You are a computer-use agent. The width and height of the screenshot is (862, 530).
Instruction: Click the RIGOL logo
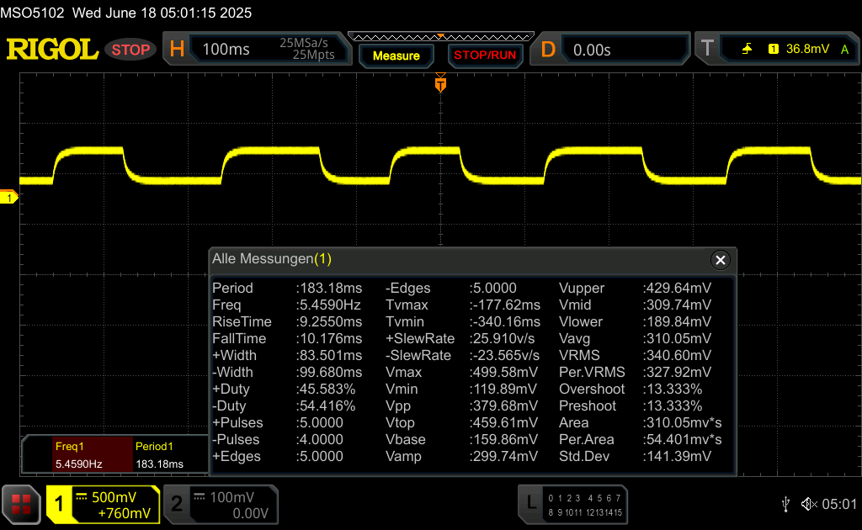click(x=52, y=50)
